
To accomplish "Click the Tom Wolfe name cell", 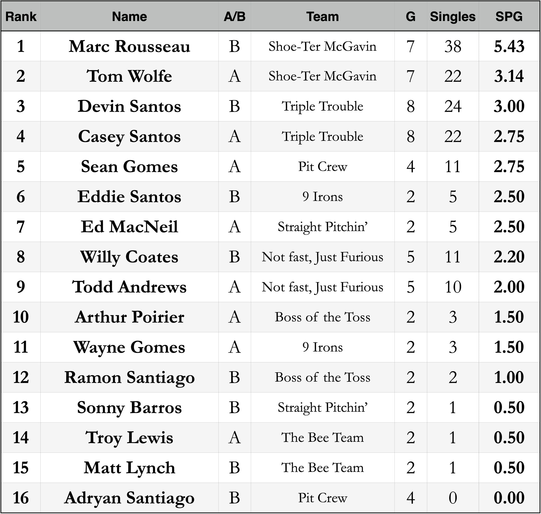I will tap(129, 76).
